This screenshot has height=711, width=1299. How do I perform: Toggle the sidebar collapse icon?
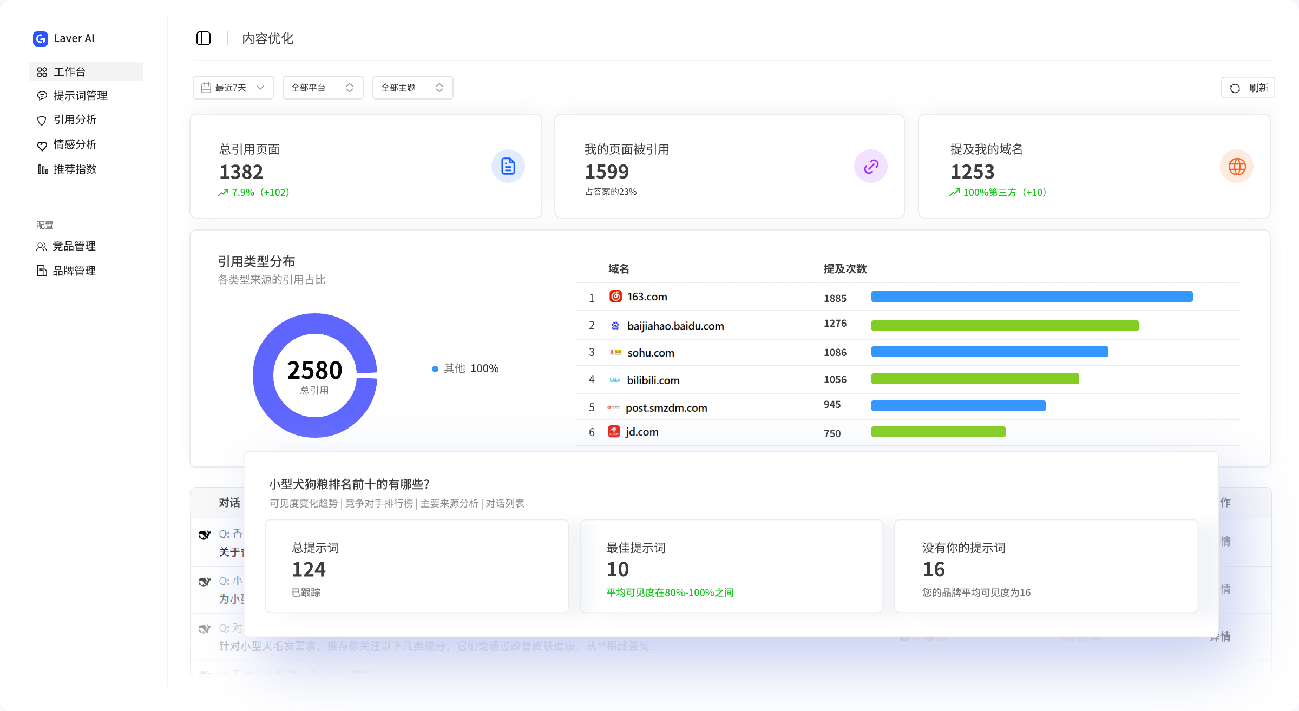tap(204, 38)
